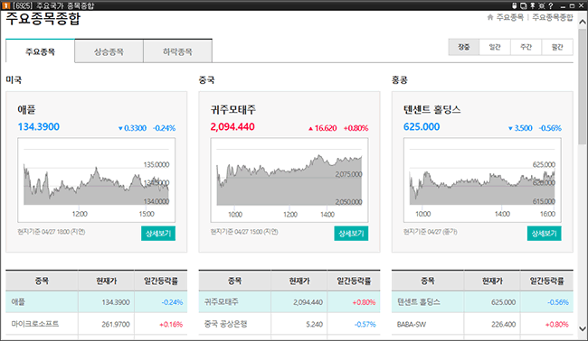Click 상세보기 button for 귀주모태주
The image size is (588, 341).
(x=351, y=234)
